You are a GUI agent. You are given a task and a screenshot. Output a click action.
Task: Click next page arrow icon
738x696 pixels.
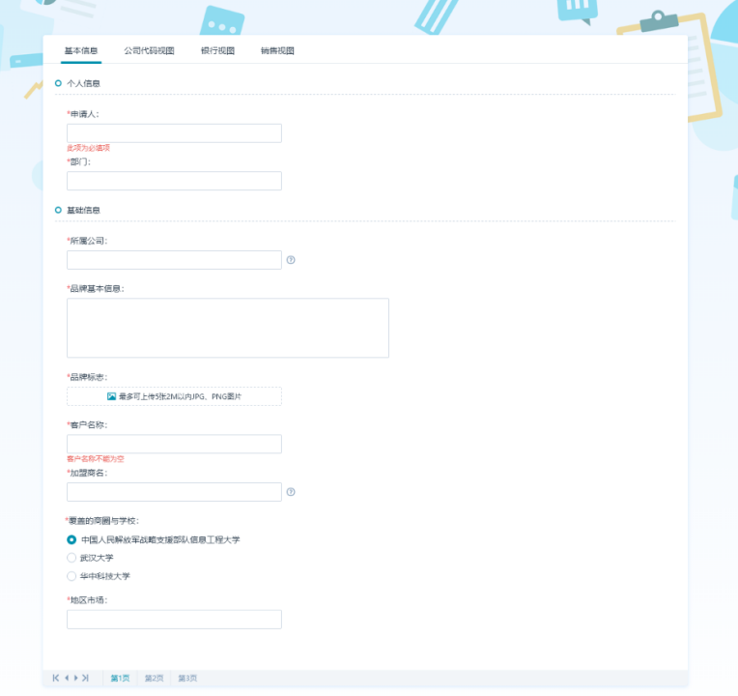click(75, 679)
